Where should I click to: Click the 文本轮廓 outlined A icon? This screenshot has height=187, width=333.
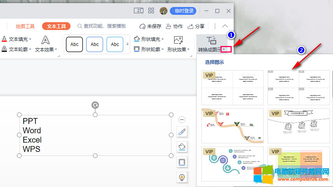click(x=4, y=49)
